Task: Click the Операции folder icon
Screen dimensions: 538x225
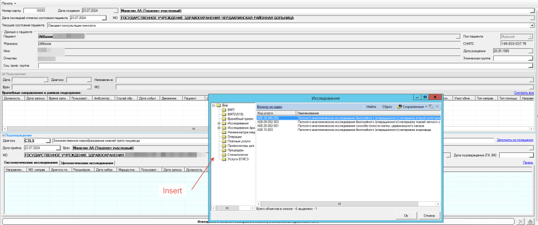Action: 224,136
